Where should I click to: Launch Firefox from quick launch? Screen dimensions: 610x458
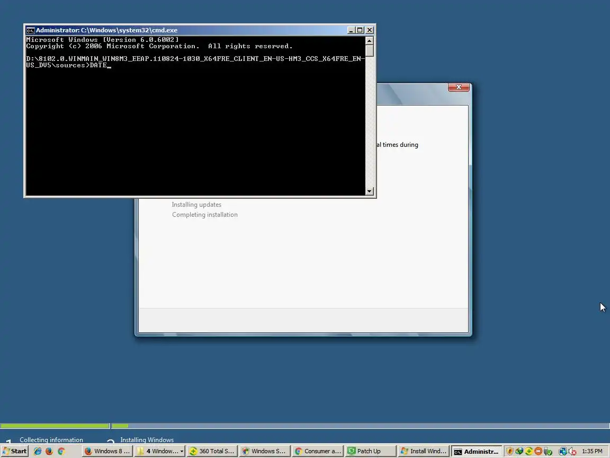(x=49, y=451)
